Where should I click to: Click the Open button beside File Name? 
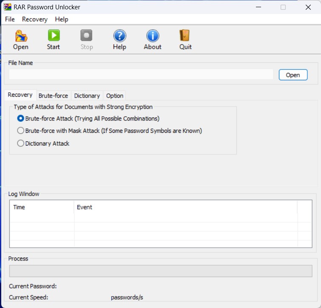(293, 75)
